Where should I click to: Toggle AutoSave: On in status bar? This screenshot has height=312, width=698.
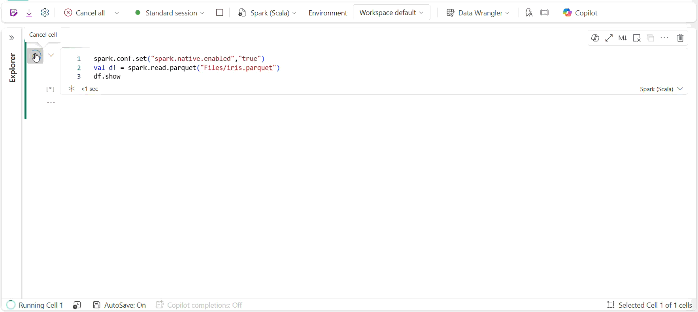pos(119,305)
